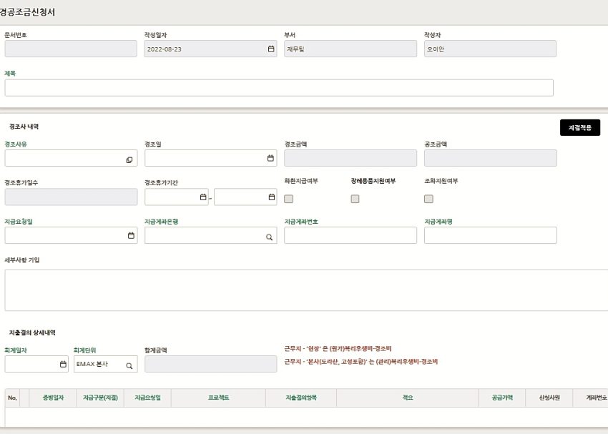
Task: Focus the 지급계좌명 input field
Action: [491, 235]
